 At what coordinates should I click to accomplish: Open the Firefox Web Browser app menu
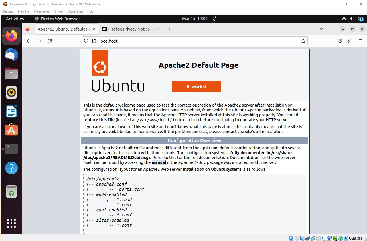point(57,19)
